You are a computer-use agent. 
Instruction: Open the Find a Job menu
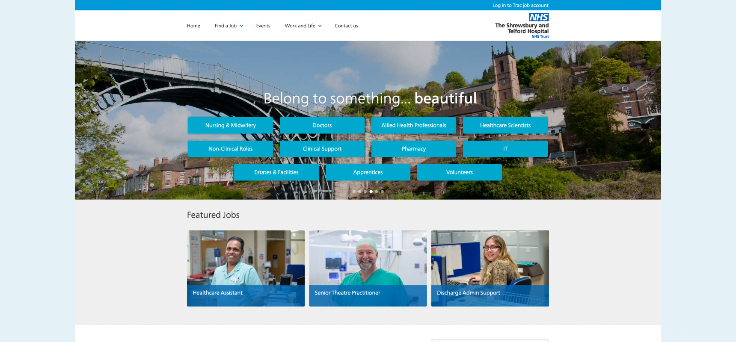[226, 26]
